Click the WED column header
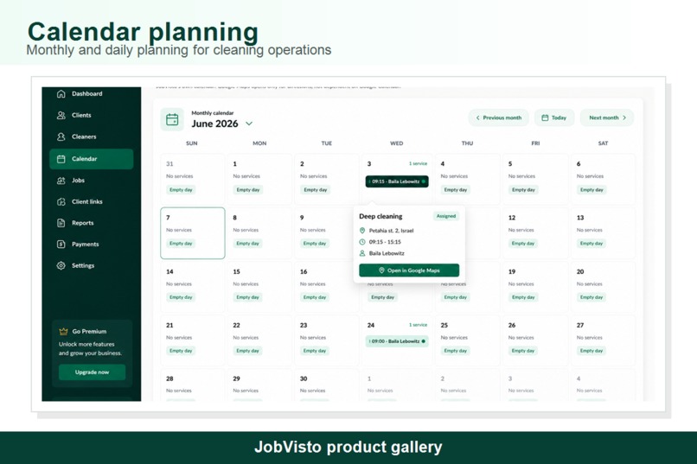This screenshot has width=697, height=464. click(397, 143)
